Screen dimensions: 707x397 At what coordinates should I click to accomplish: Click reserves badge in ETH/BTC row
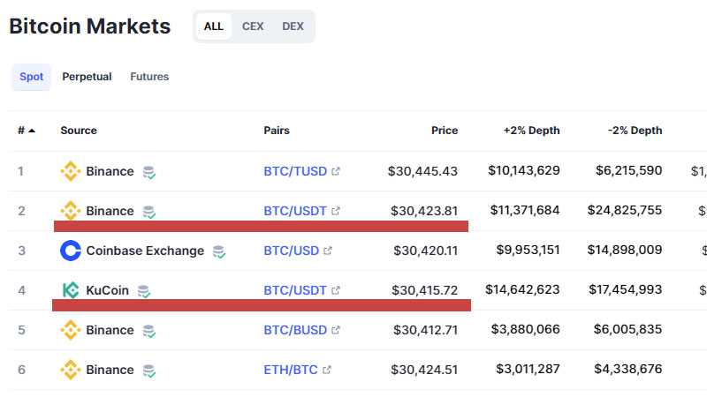coord(149,371)
